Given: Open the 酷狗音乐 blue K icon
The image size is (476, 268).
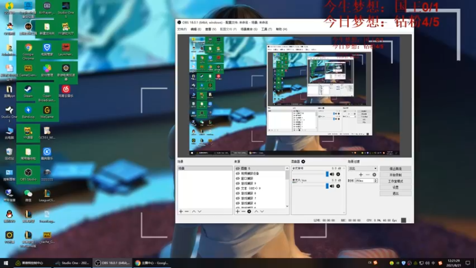Looking at the screenshot, I should click(47, 154).
